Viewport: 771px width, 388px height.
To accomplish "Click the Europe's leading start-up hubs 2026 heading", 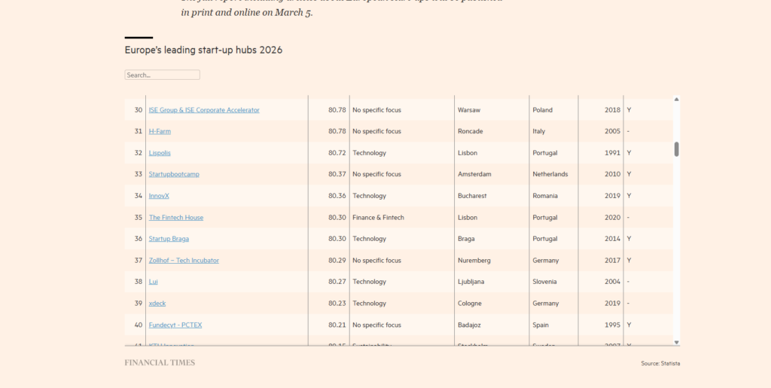I will click(203, 50).
